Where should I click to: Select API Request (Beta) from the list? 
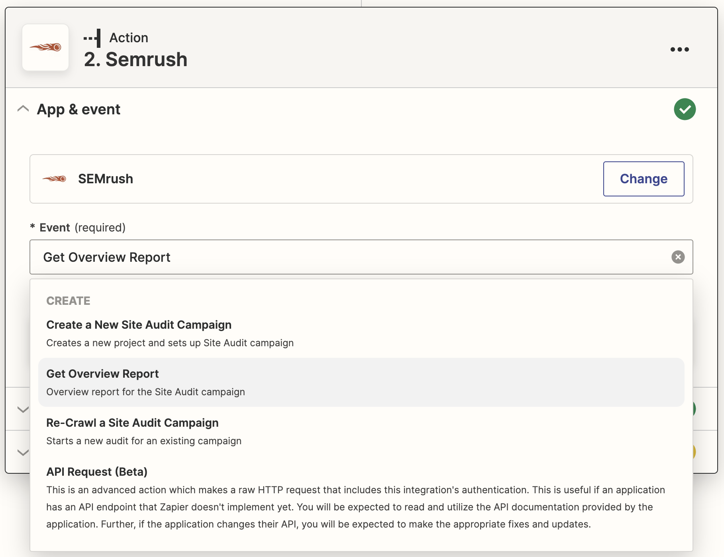click(x=96, y=472)
